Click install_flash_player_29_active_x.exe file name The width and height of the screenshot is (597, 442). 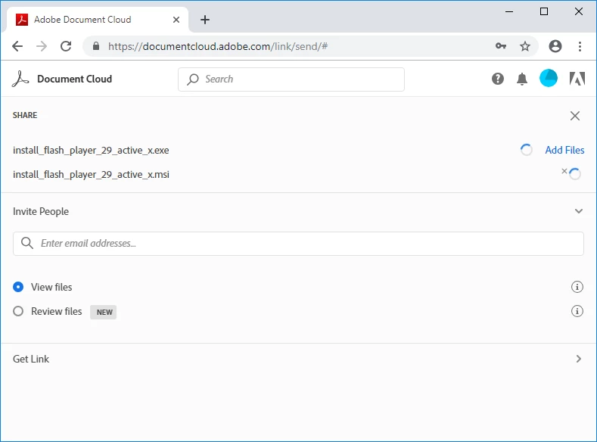[91, 151]
